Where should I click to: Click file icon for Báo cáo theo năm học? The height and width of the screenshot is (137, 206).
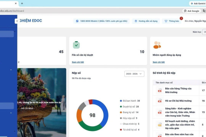pos(159,135)
